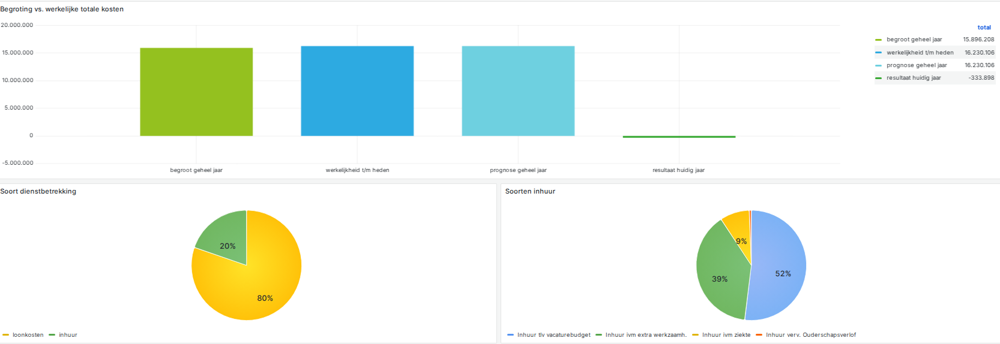
Task: Click the green begroot geheel jaar bar
Action: coord(196,92)
